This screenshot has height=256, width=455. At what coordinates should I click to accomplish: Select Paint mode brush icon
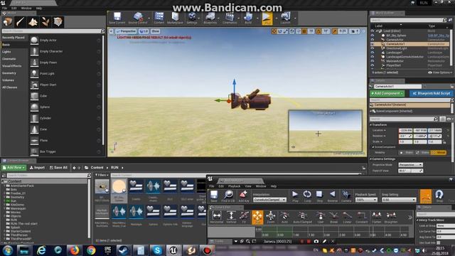click(x=21, y=22)
